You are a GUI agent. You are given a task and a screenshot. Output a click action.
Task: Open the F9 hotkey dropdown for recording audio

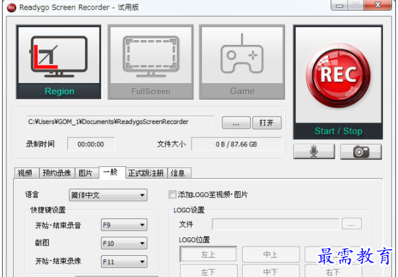123,226
